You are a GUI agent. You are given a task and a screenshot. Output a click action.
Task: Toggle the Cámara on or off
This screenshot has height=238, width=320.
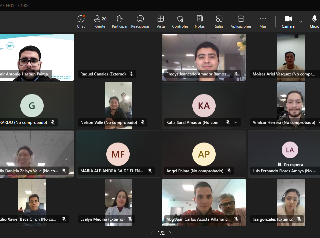point(288,21)
